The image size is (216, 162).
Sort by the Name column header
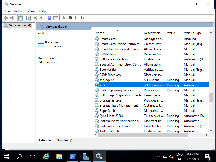tap(118, 33)
